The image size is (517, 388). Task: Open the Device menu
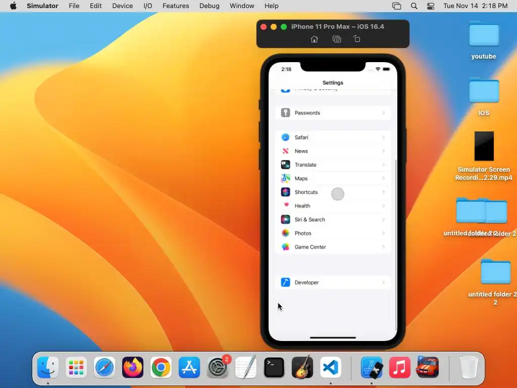(x=122, y=6)
